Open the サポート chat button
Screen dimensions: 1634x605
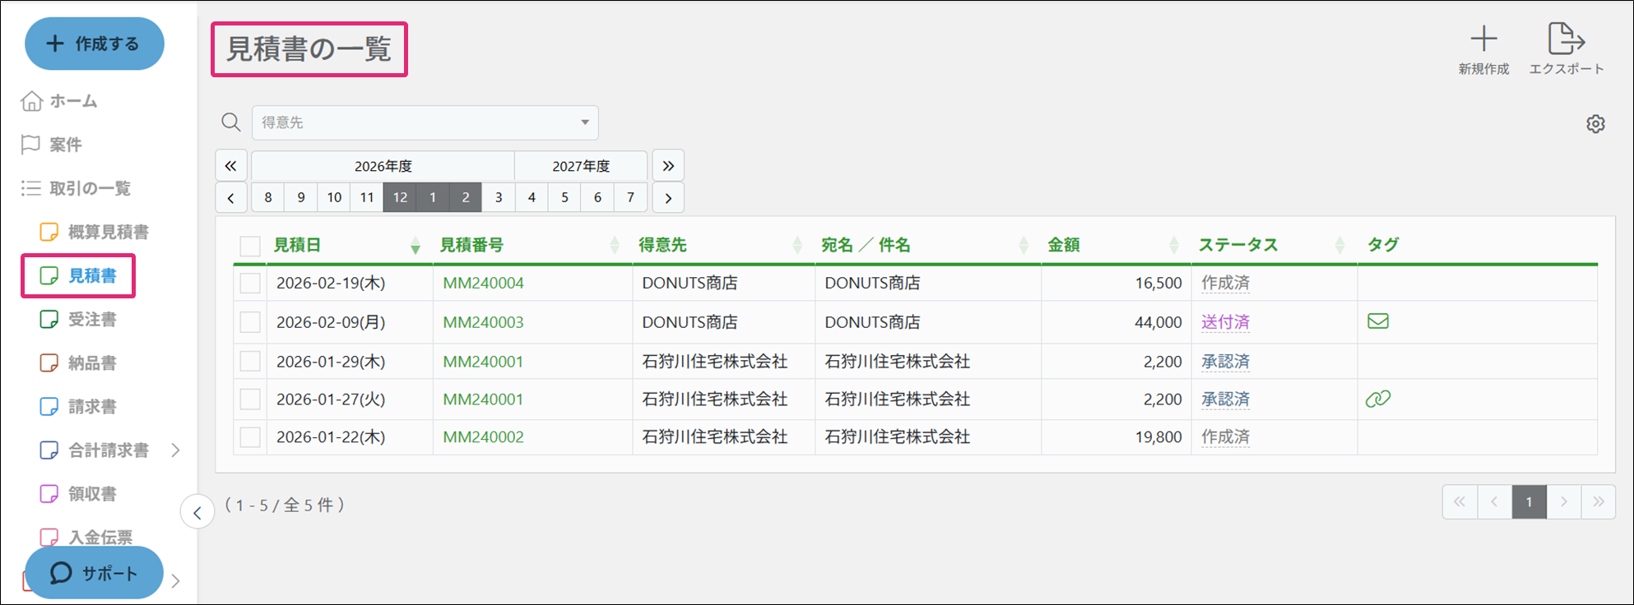94,573
